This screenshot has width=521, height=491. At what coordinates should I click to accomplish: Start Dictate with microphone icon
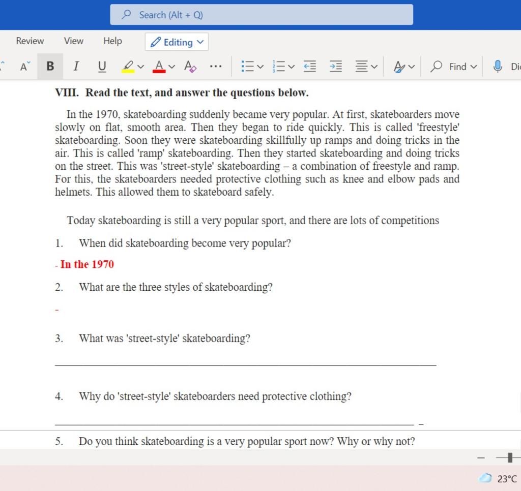[x=498, y=67]
